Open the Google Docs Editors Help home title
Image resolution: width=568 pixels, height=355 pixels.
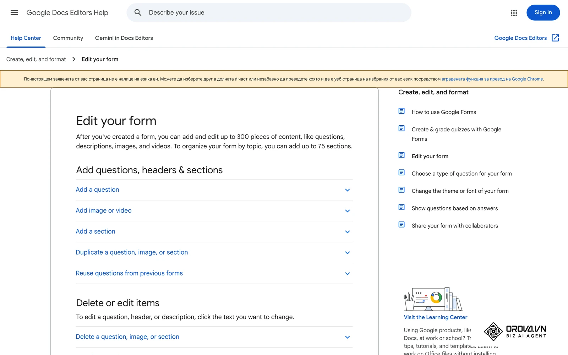coord(67,13)
